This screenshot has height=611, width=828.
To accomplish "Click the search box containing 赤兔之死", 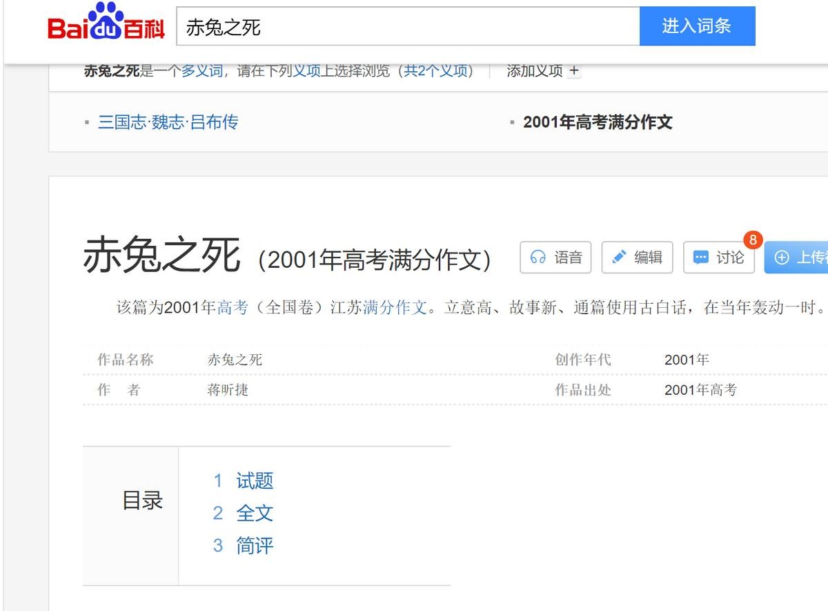I will pyautogui.click(x=407, y=26).
